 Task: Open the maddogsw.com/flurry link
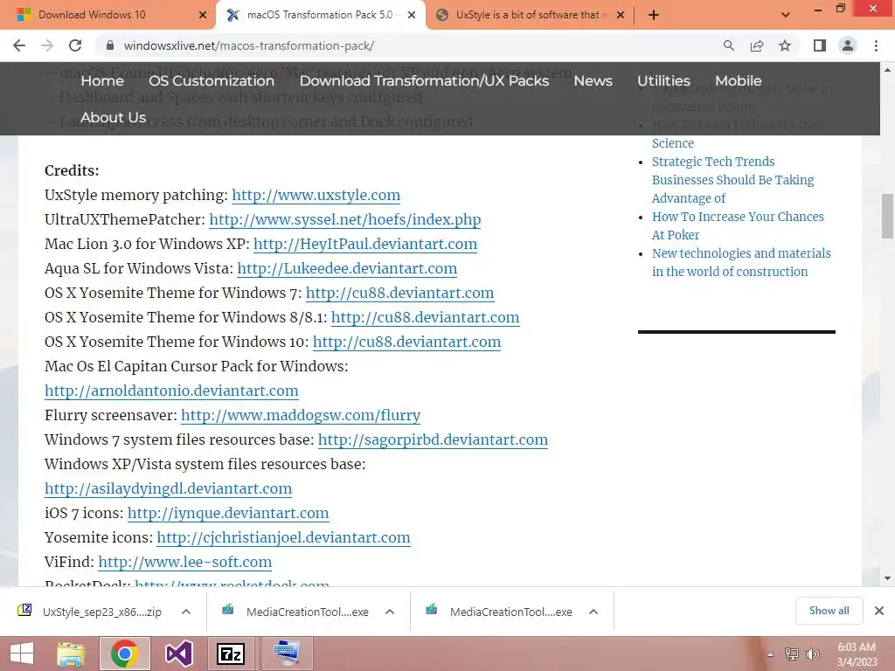click(301, 415)
